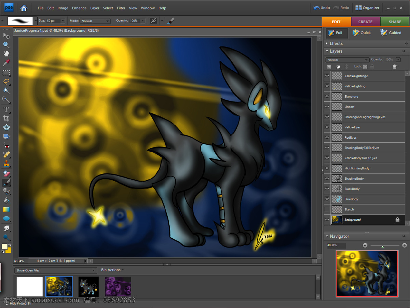Viewport: 410px width, 308px height.
Task: Open the File menu
Action: pos(41,8)
